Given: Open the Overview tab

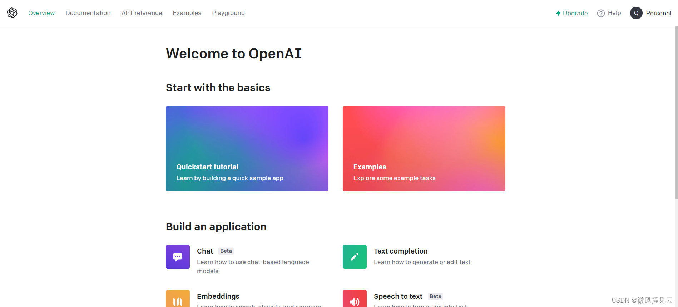Looking at the screenshot, I should coord(41,13).
